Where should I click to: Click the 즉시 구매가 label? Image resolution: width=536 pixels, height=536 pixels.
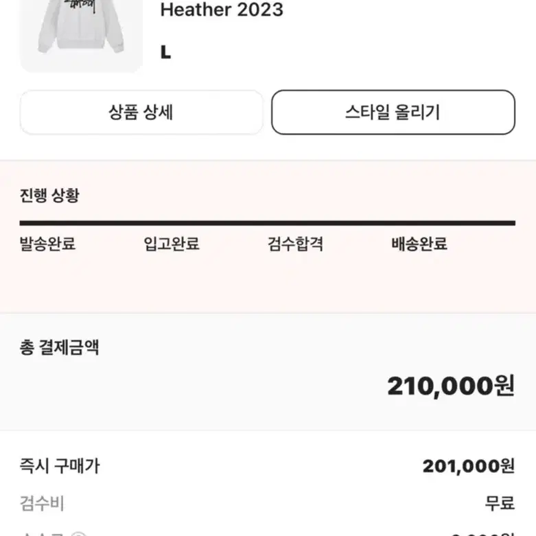point(60,466)
